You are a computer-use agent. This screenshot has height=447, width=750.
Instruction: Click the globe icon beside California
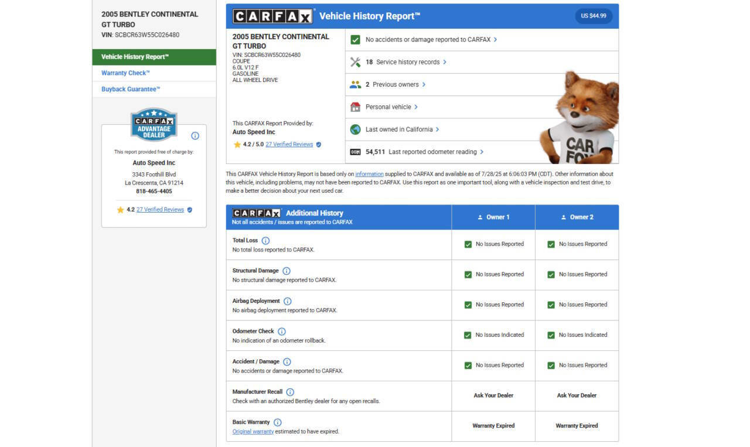tap(355, 129)
